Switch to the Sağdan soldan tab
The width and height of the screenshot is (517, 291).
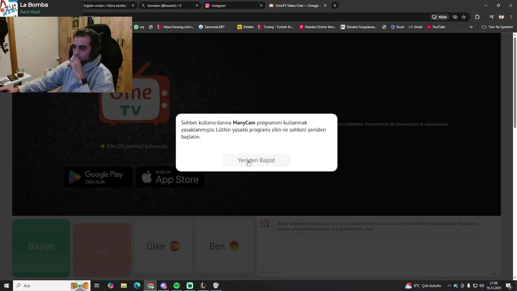[x=106, y=6]
